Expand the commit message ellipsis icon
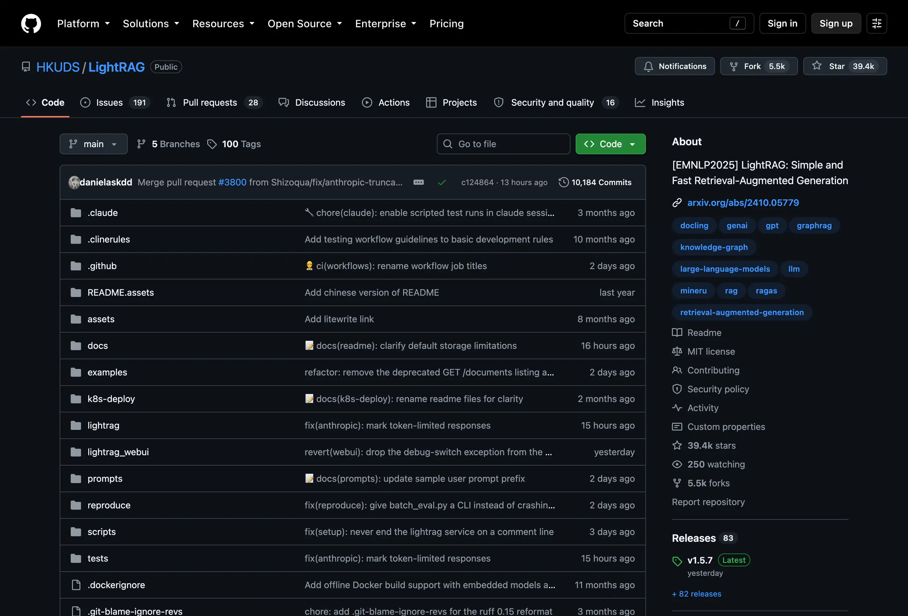 click(419, 182)
